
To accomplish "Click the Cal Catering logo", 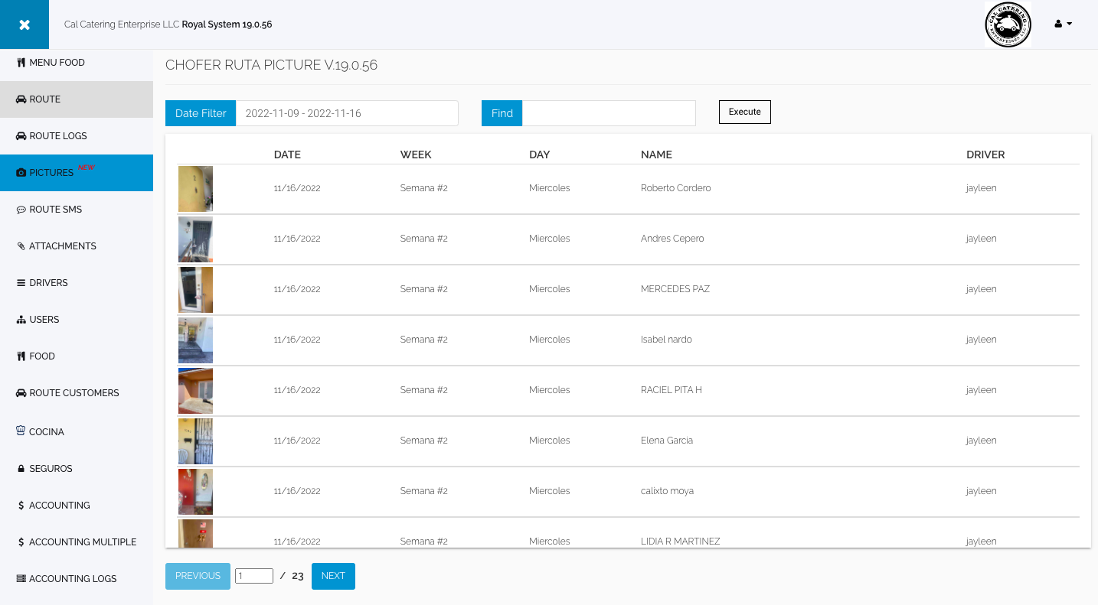I will pyautogui.click(x=1007, y=24).
